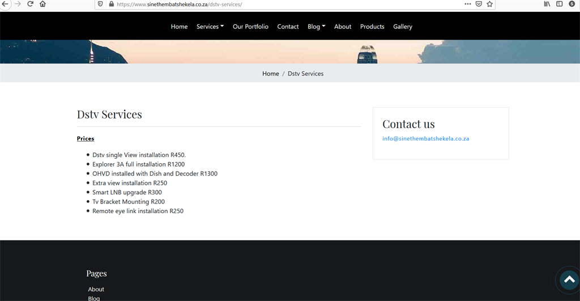Bookmark this page with the star icon
This screenshot has height=301, width=580.
click(x=490, y=4)
